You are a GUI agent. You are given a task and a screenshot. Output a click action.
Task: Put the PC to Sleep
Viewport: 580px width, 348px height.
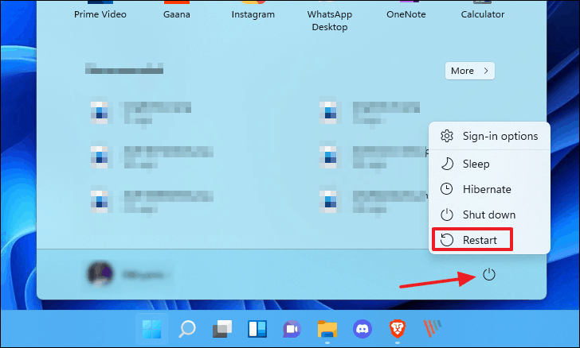[x=476, y=164]
